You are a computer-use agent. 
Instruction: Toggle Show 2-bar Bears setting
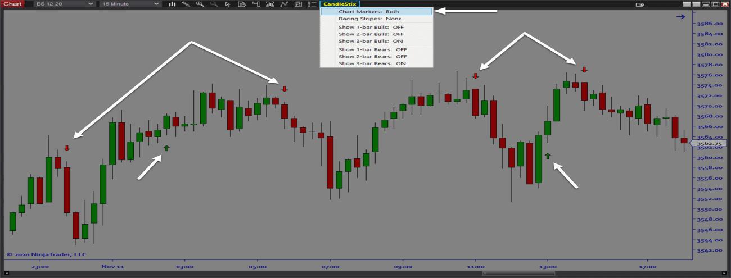tap(372, 56)
